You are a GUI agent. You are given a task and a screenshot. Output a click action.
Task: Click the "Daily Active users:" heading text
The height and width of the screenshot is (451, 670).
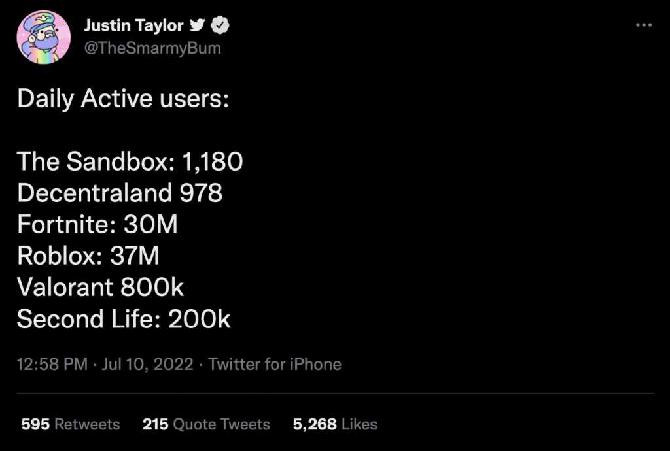(122, 99)
